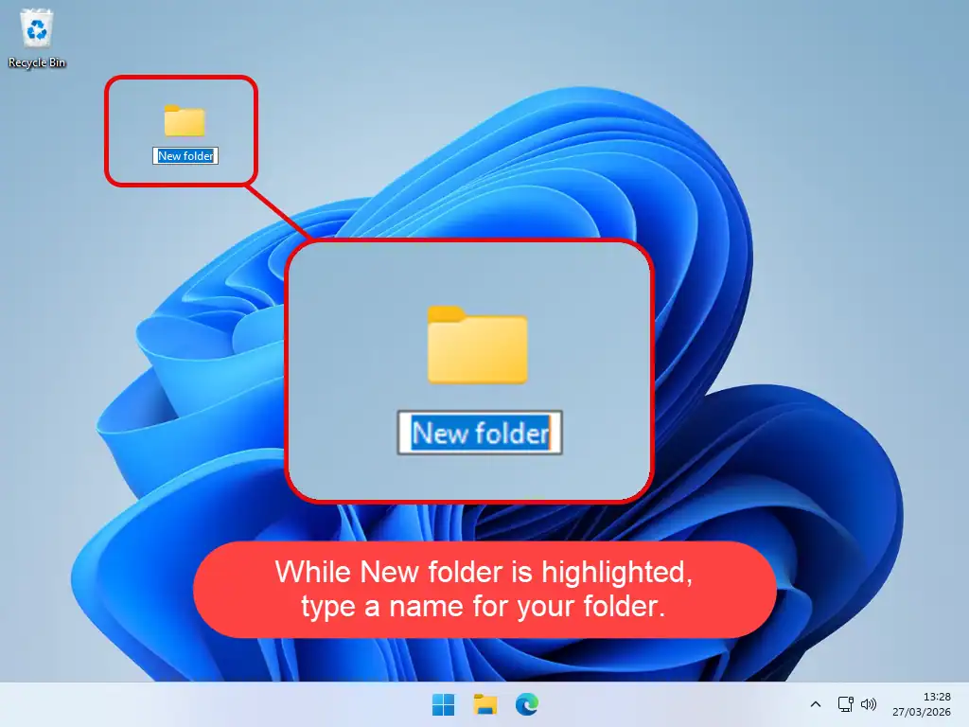969x727 pixels.
Task: Click the Recycle Bin label text
Action: coord(36,63)
